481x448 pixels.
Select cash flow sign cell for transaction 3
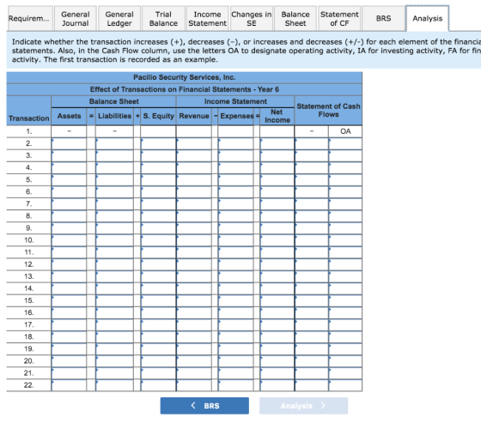tap(312, 155)
